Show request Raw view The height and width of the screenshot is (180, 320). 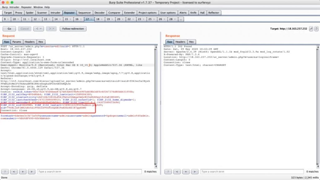click(x=7, y=42)
